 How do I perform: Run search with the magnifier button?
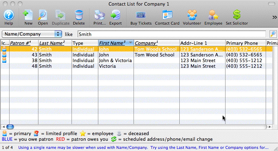click(x=273, y=34)
